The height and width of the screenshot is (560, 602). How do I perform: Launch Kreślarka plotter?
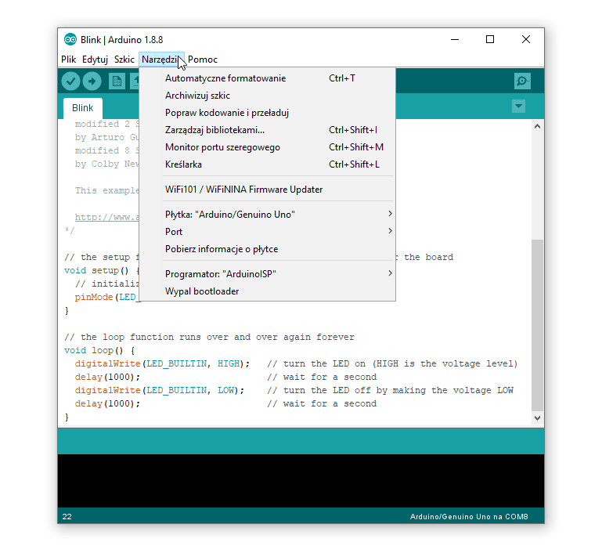(268, 164)
